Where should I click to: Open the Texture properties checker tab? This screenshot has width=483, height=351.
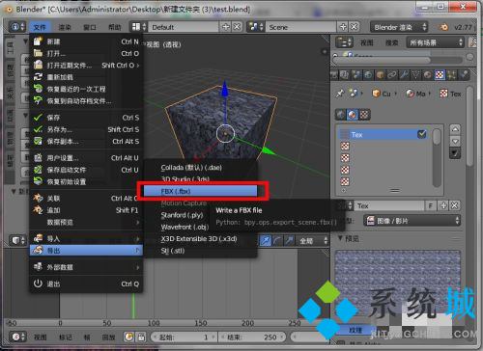point(440,75)
